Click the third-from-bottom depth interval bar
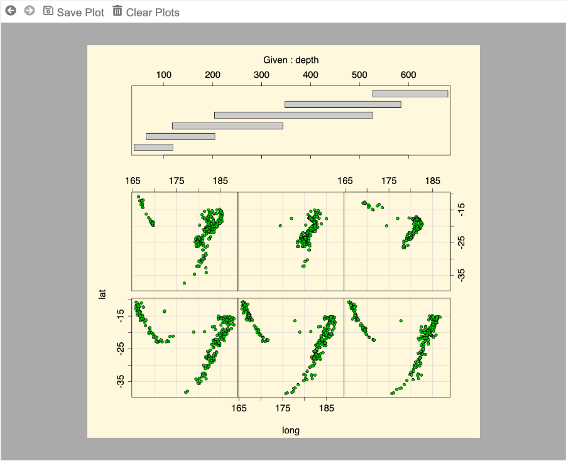566x461 pixels. click(227, 126)
